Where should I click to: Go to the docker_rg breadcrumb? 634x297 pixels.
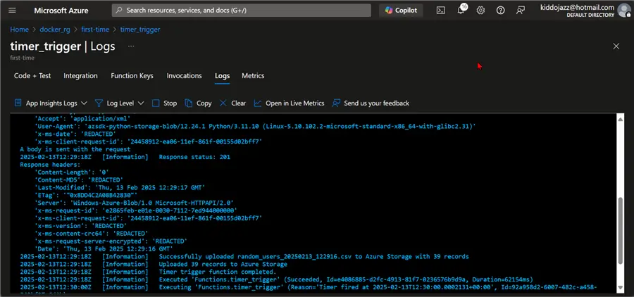click(x=54, y=30)
